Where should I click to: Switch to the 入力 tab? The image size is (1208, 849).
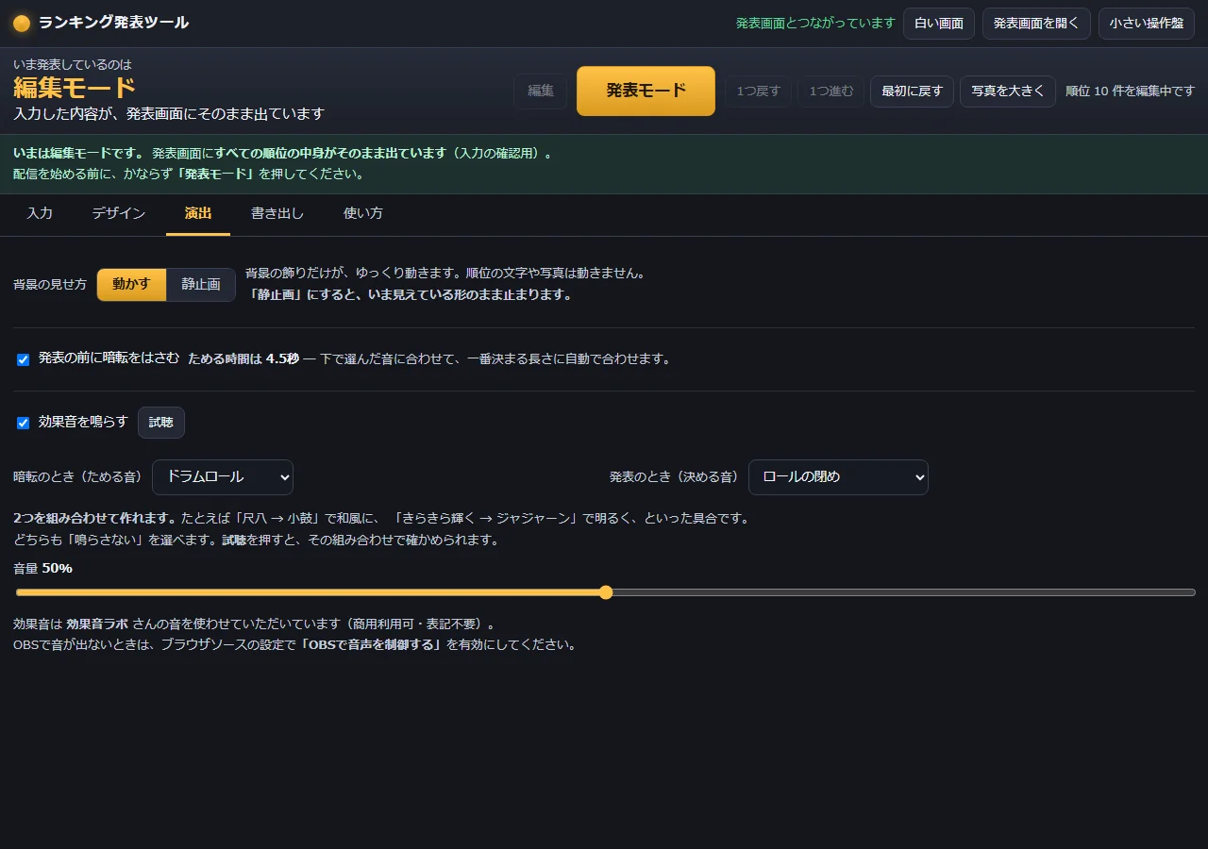[40, 214]
